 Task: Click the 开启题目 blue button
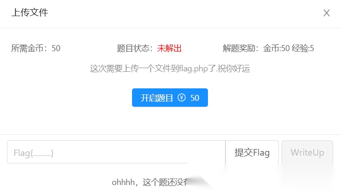(x=170, y=98)
